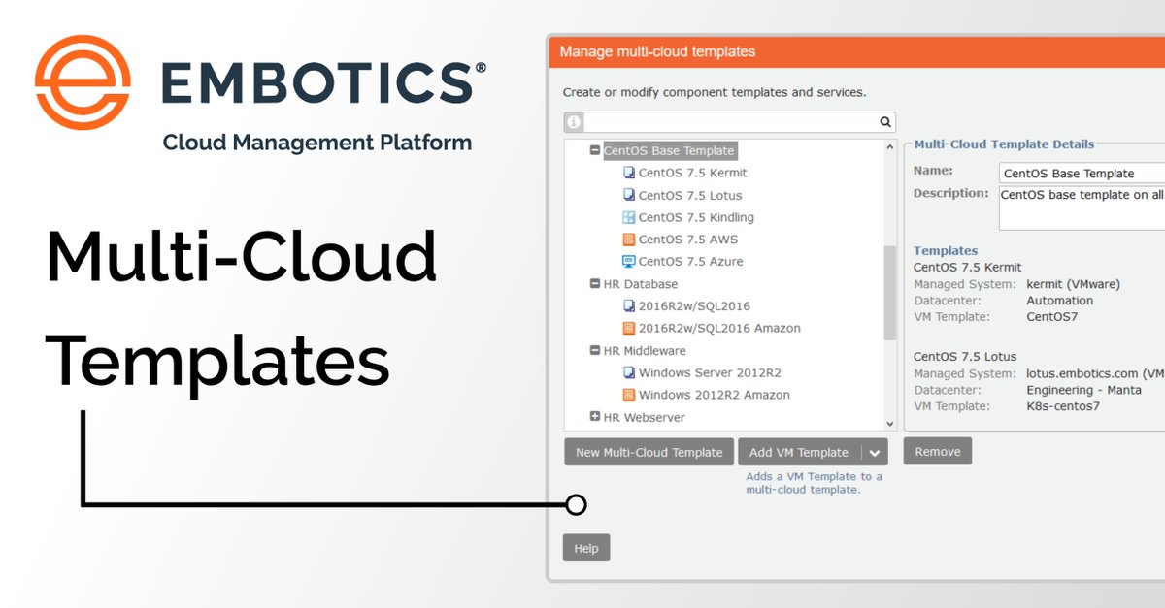Collapse the HR Middleware node
Image resolution: width=1165 pixels, height=608 pixels.
pos(595,351)
